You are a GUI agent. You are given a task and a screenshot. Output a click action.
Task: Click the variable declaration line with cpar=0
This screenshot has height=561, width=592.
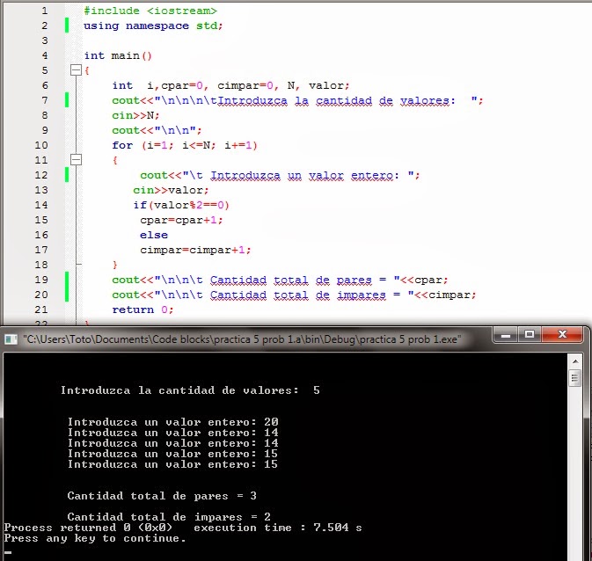[x=230, y=85]
